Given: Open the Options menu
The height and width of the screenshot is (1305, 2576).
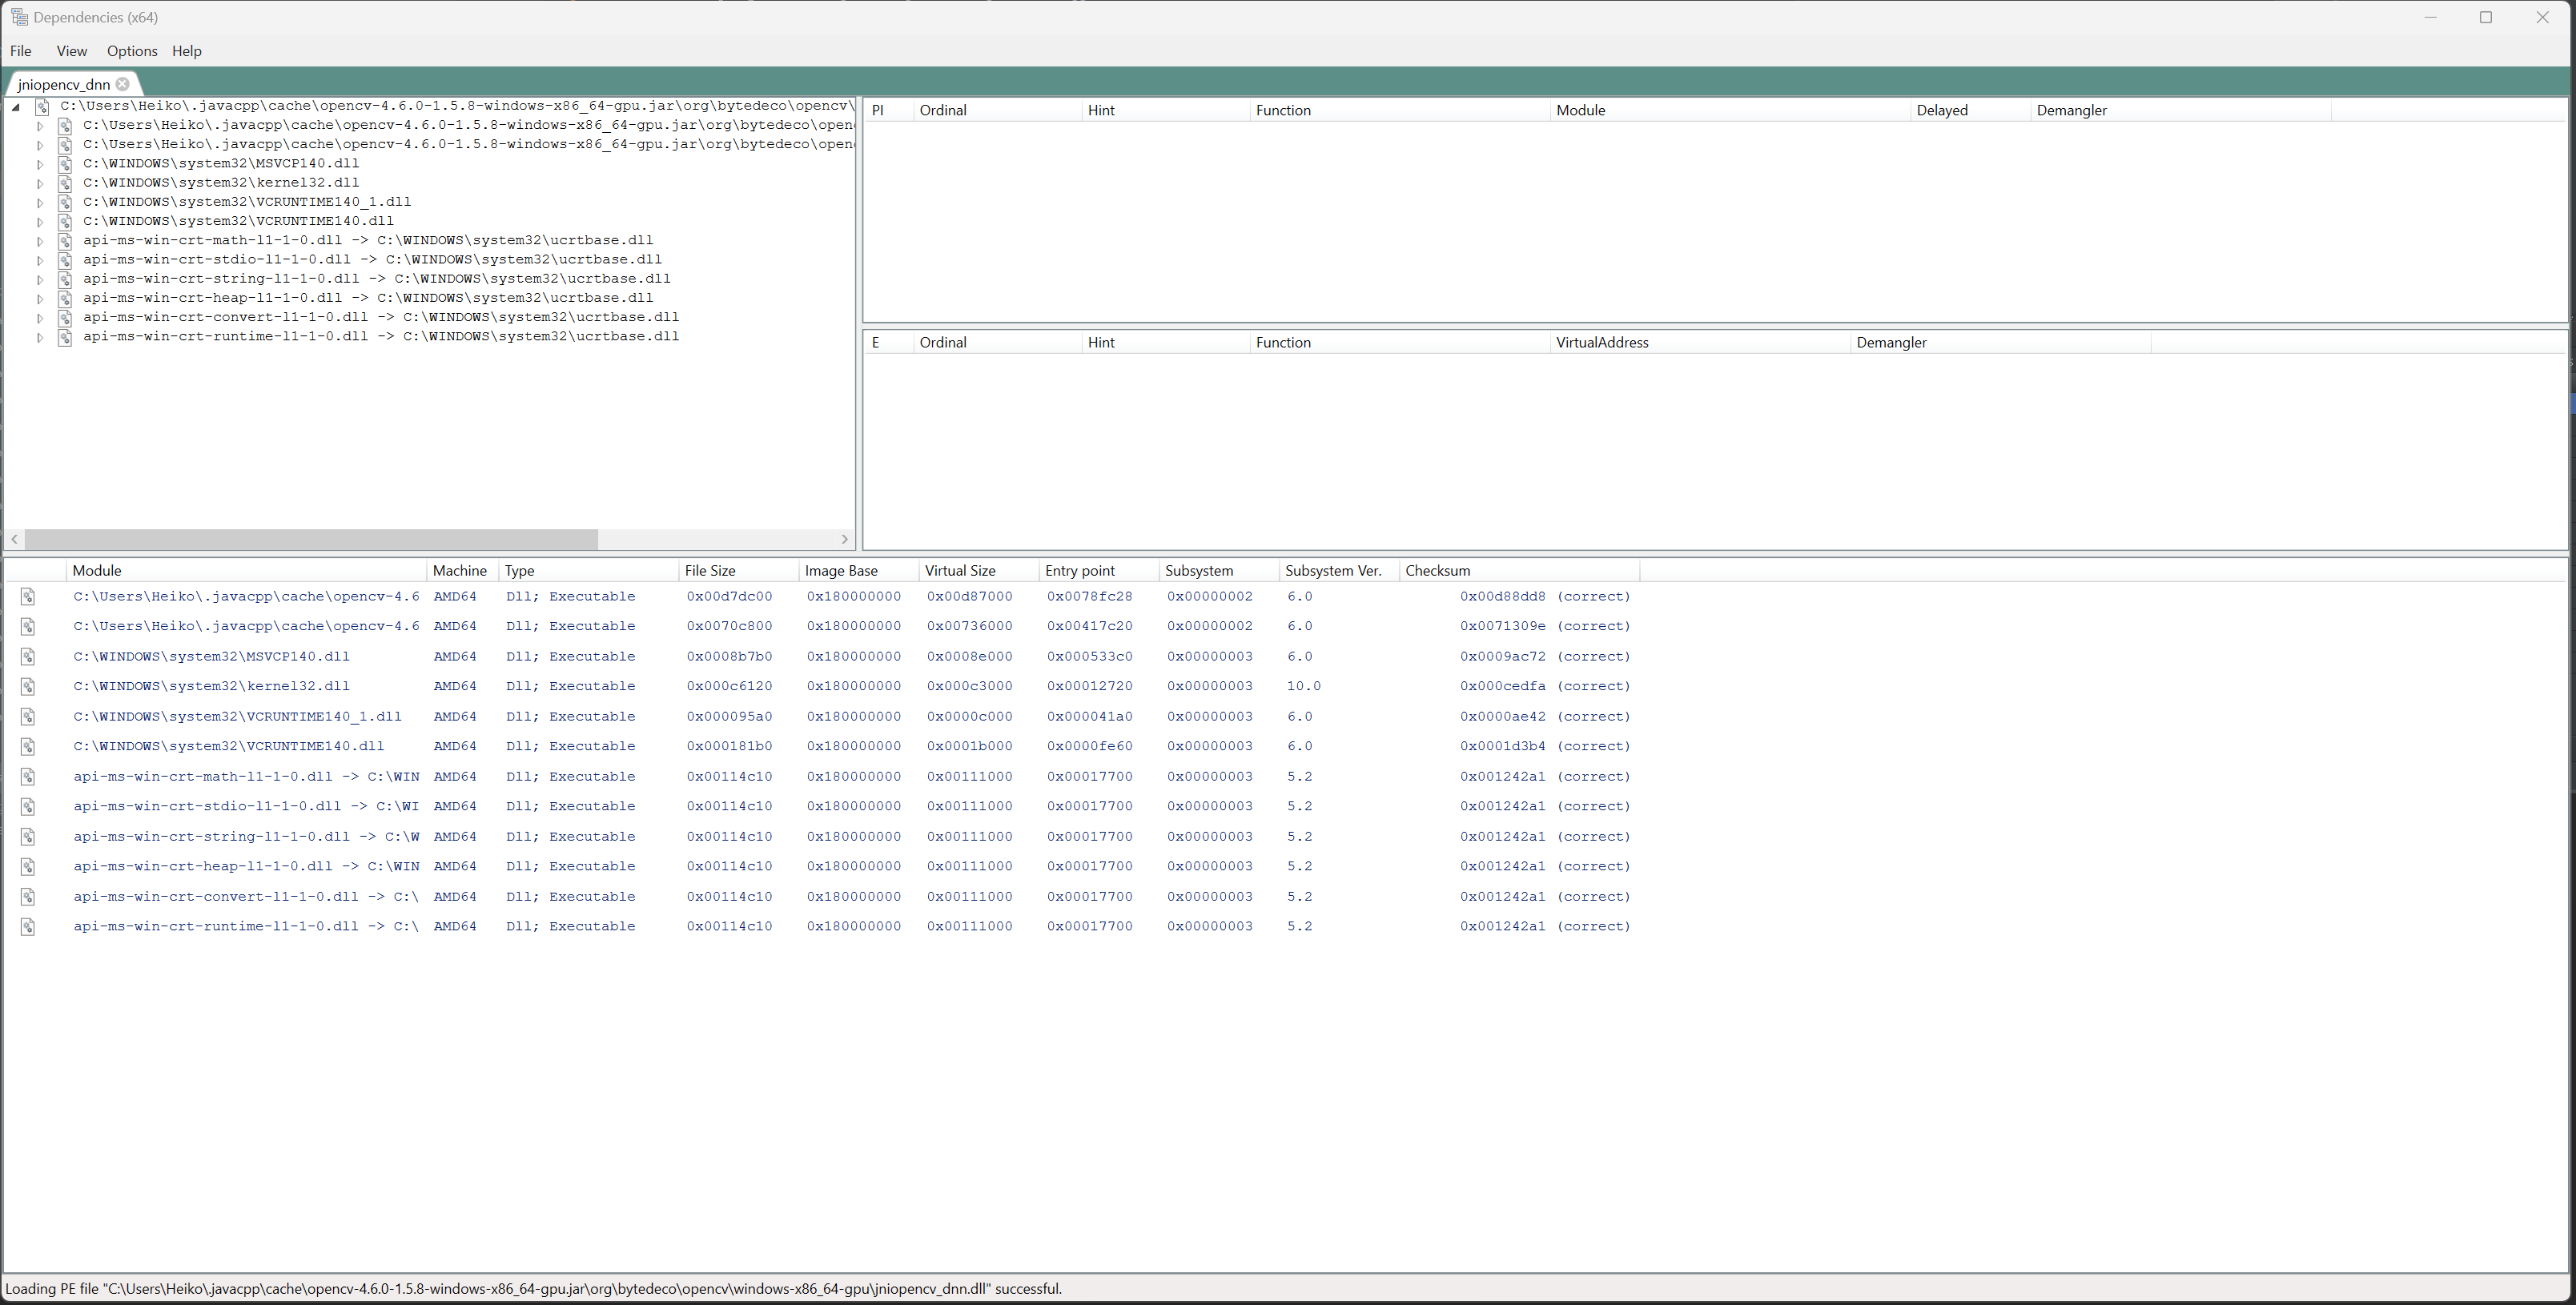Looking at the screenshot, I should click(131, 50).
